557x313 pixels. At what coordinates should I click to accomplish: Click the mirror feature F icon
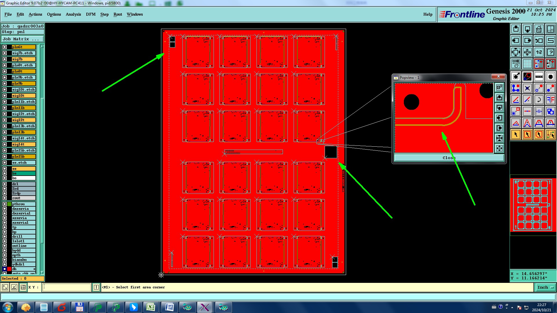coord(550,100)
